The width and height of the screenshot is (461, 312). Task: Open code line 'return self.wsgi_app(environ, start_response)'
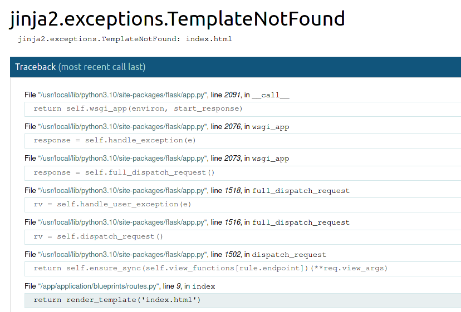[x=243, y=108]
